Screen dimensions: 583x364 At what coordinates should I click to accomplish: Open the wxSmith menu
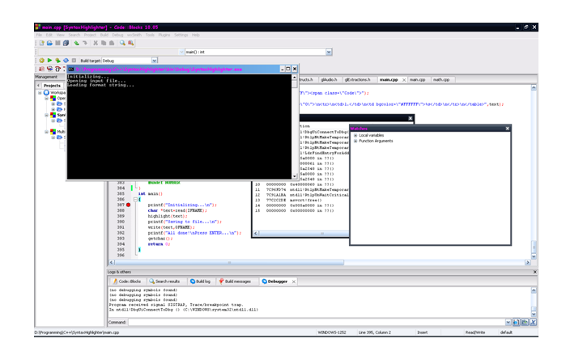(134, 35)
